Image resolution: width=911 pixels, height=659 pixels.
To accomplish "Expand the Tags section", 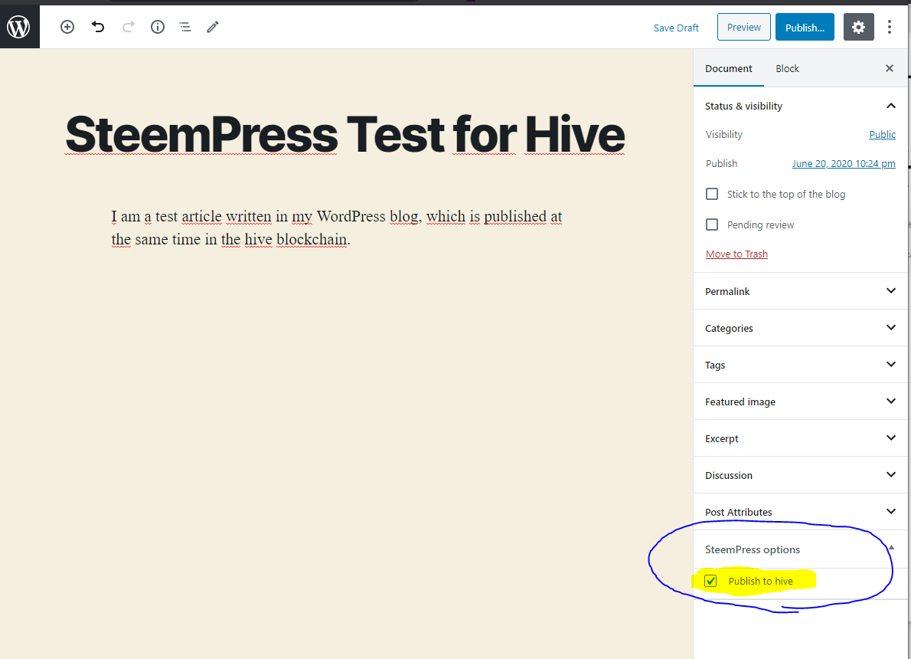I will point(800,365).
